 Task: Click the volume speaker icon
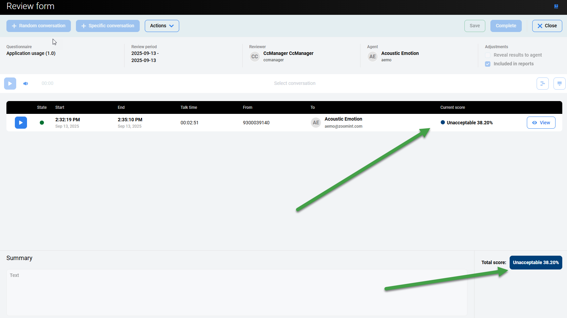coord(26,84)
